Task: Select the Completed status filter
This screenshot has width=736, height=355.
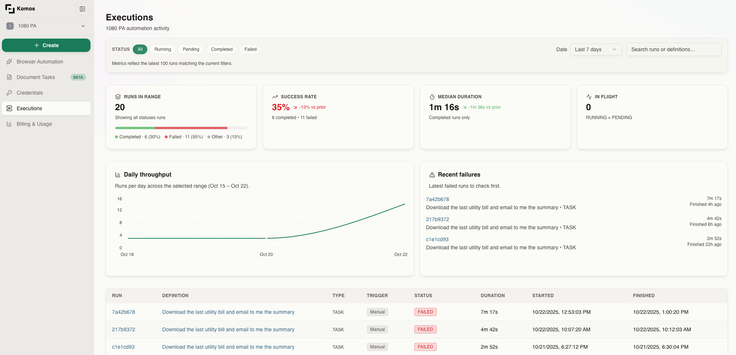Action: 221,49
